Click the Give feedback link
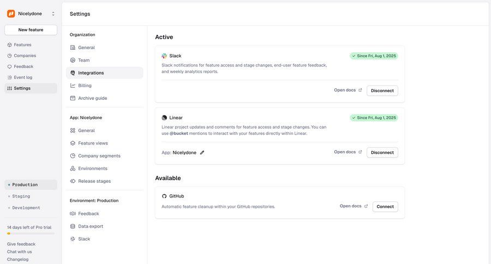Screen dimensions: 491x264 [21, 244]
